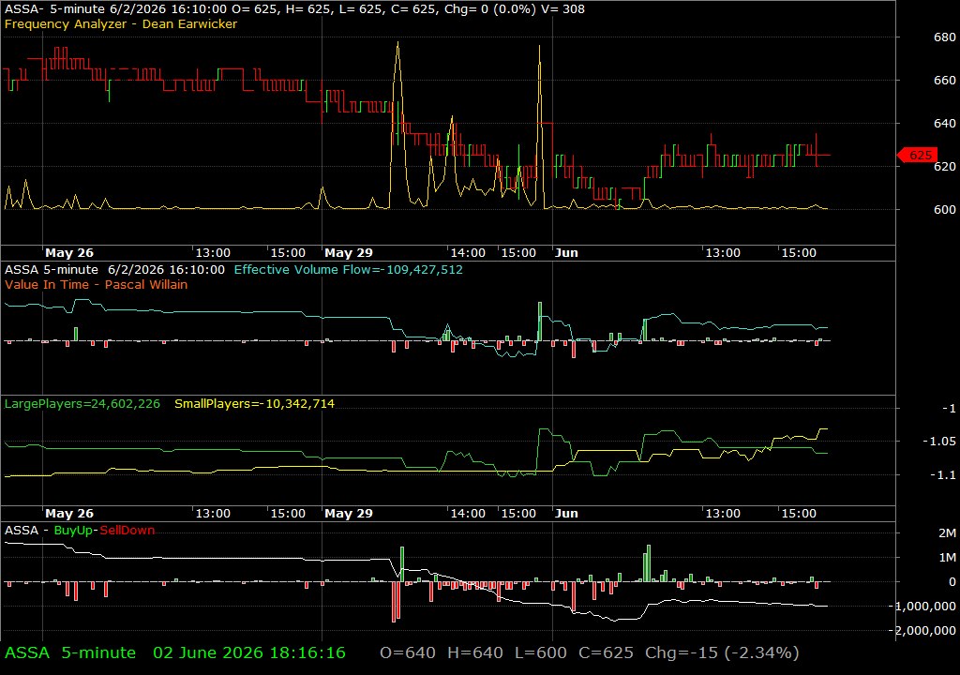Click 'Jun' on the lower time axis
This screenshot has height=675, width=960.
point(566,514)
